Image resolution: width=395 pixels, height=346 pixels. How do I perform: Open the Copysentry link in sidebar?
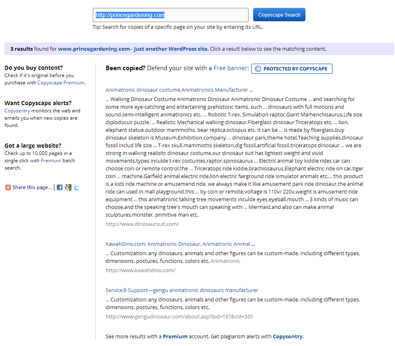[x=17, y=111]
